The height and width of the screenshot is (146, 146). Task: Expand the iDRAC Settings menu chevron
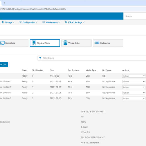click(84, 22)
